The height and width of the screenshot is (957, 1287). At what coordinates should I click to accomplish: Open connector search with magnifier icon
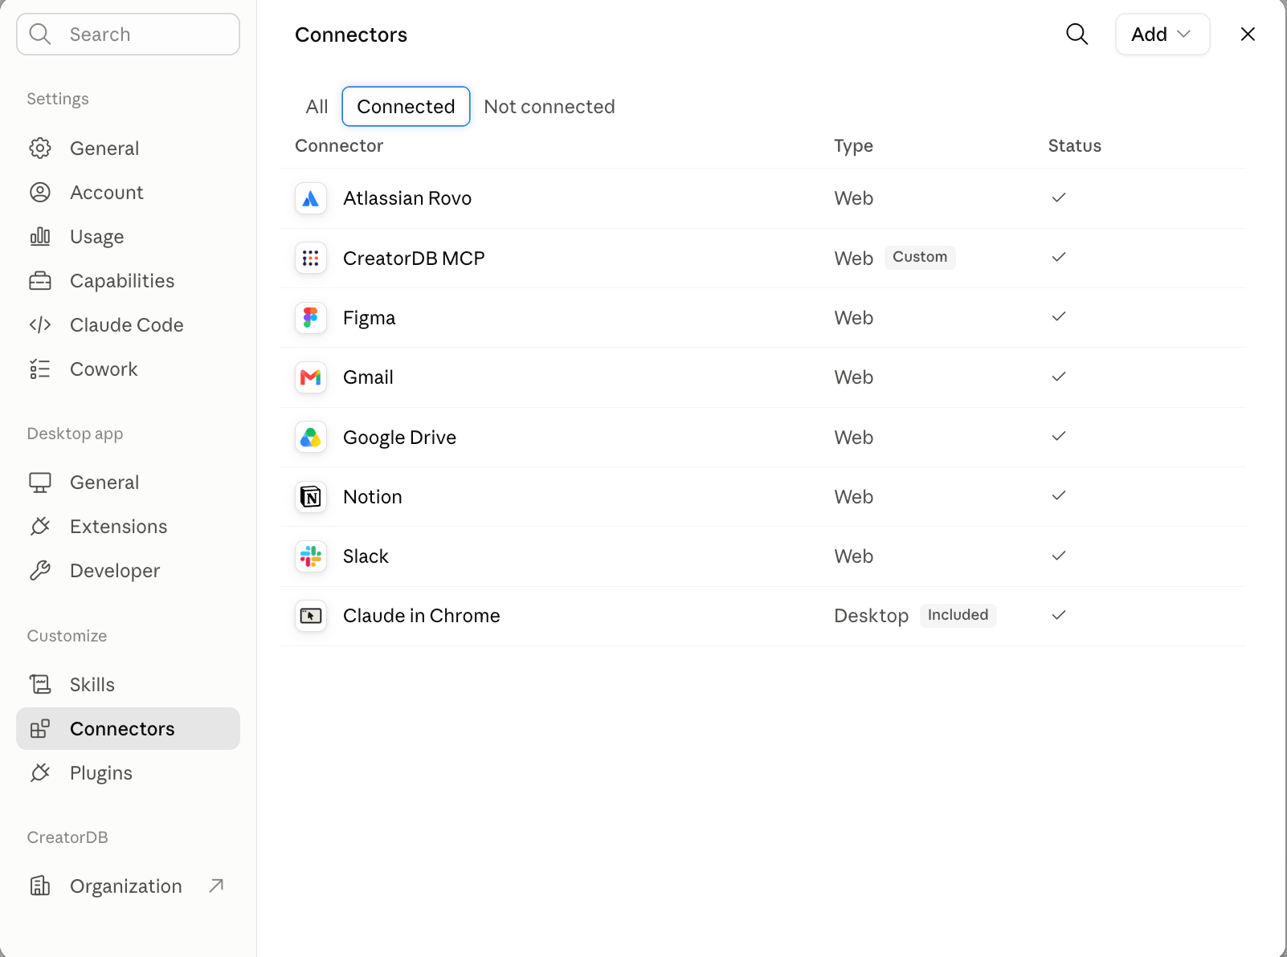[x=1077, y=34]
